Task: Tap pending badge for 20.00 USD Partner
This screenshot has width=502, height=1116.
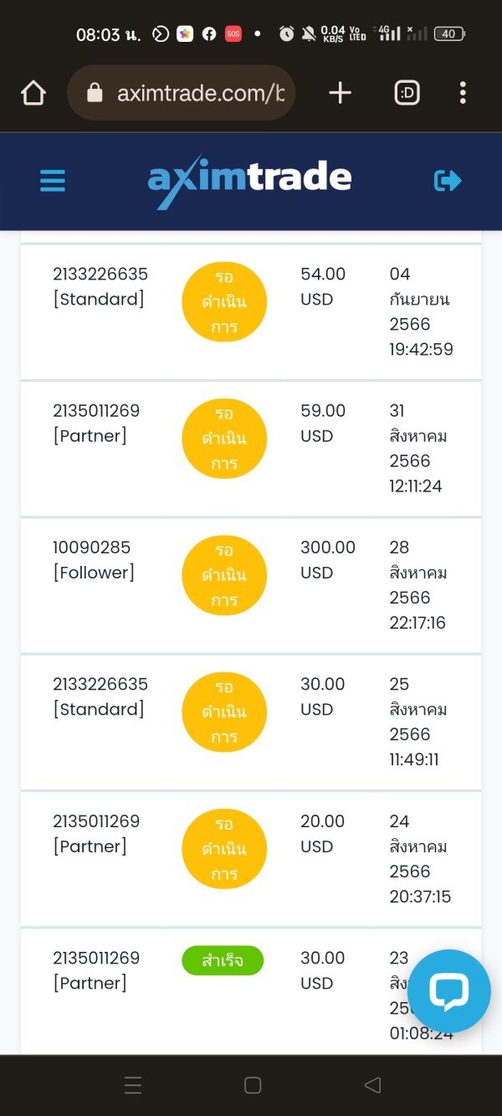Action: point(224,849)
